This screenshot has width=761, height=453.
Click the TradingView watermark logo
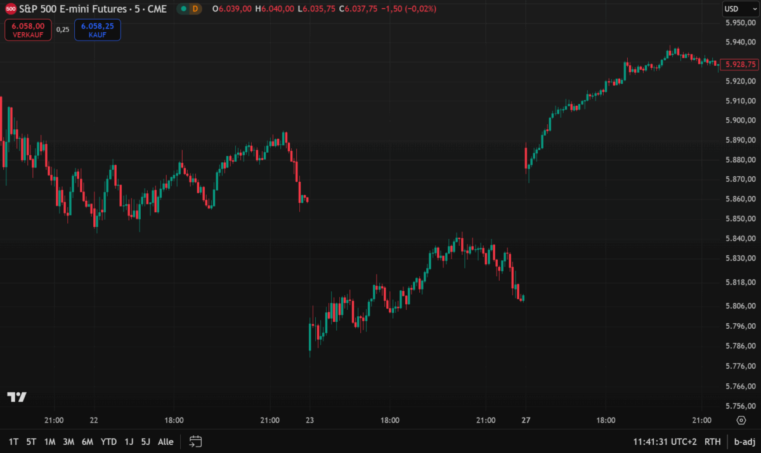click(x=18, y=396)
